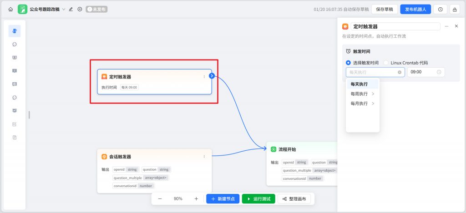Open the 每天执行 frequency dropdown field
The width and height of the screenshot is (466, 213).
pyautogui.click(x=375, y=72)
